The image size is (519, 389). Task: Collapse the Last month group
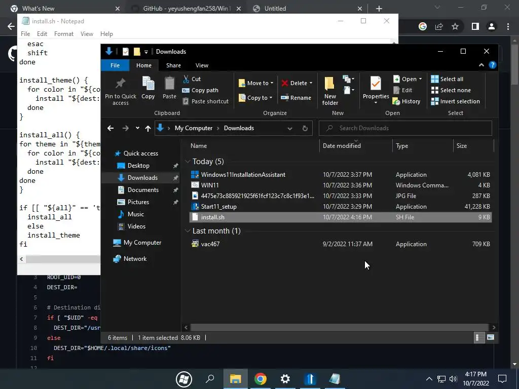[188, 231]
